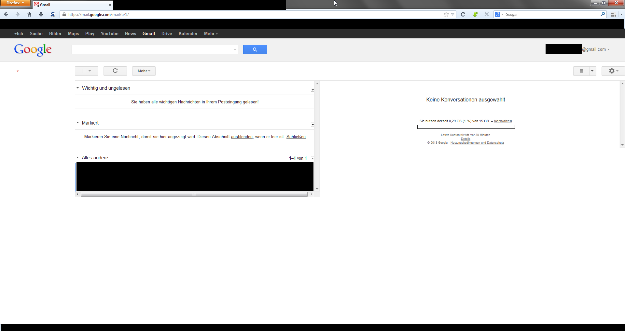625x331 pixels.
Task: Open Play in the Google bar
Action: 90,33
